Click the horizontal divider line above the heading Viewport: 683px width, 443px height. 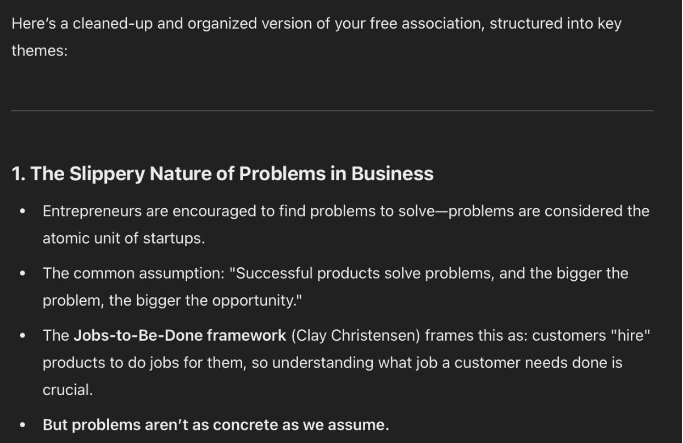(332, 110)
